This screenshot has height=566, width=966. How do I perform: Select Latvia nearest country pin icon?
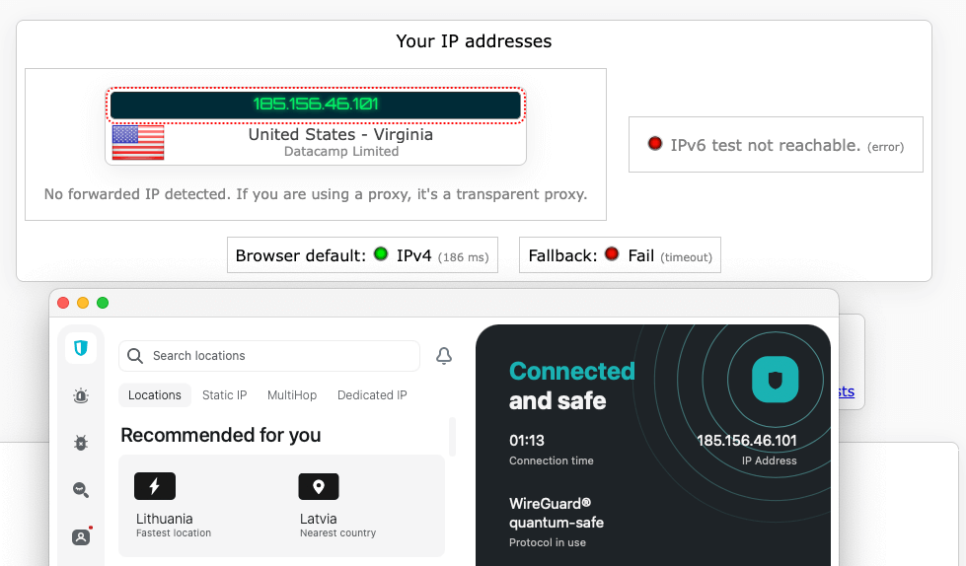tap(319, 486)
